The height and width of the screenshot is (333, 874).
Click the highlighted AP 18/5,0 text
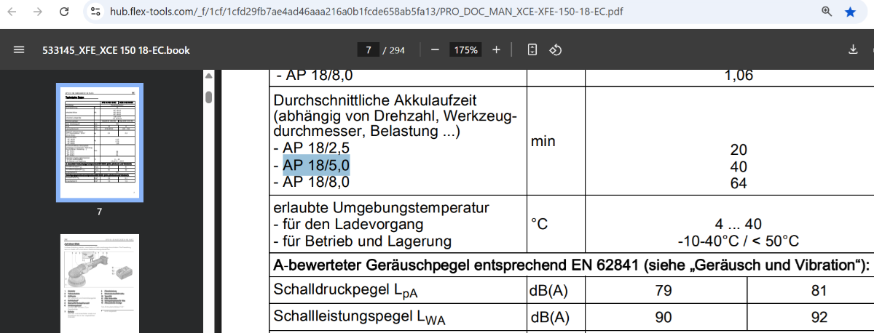click(316, 165)
